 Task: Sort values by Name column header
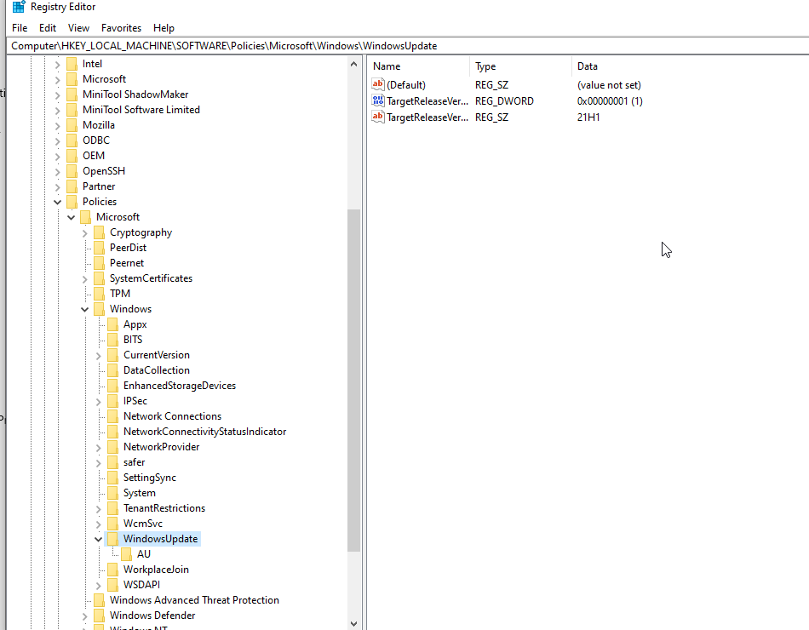pos(419,66)
